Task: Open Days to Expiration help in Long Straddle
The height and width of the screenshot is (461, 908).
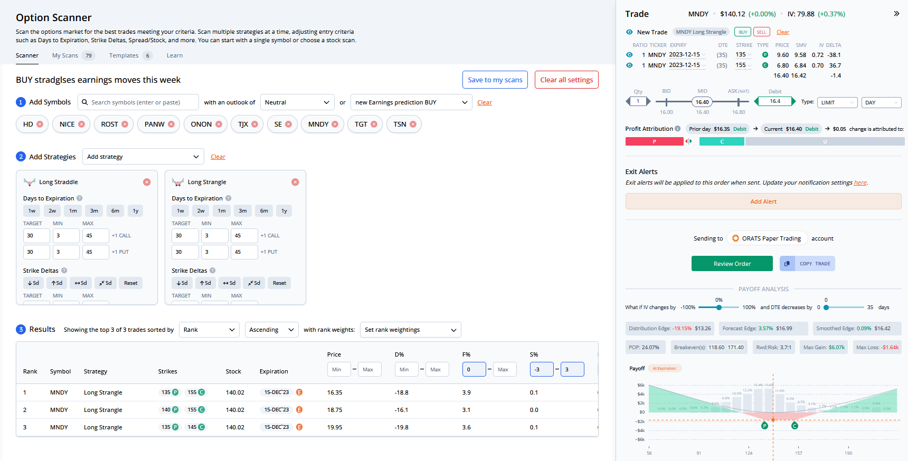Action: (79, 198)
